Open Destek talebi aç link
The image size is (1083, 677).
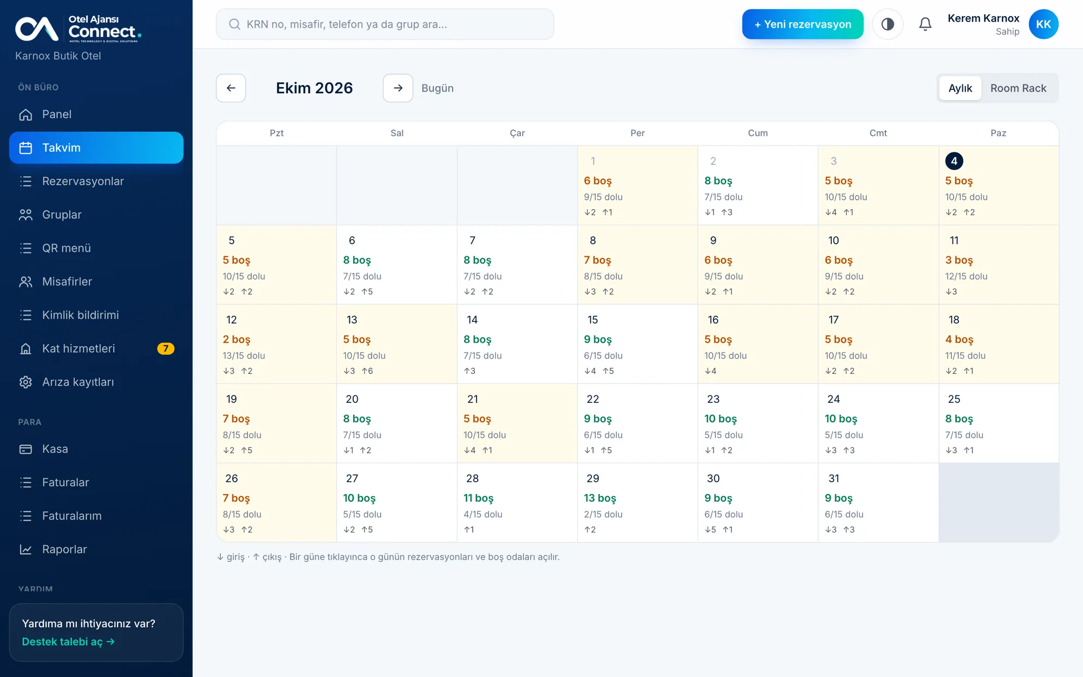[x=68, y=642]
